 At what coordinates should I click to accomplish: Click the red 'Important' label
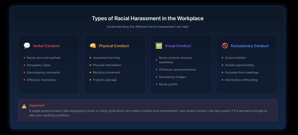[37, 105]
